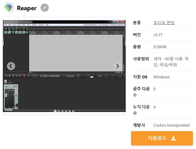
Task: Jump to the last carousel indicator dot
Action: (73, 111)
